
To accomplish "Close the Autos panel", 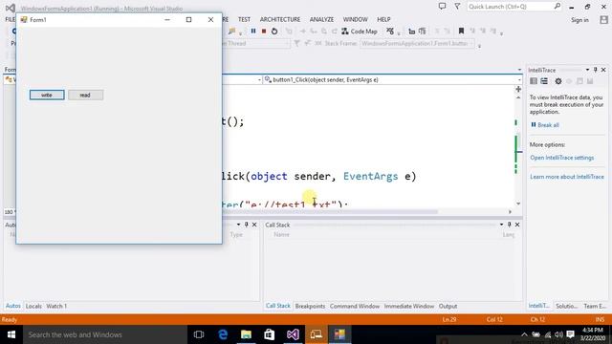I will pyautogui.click(x=254, y=225).
